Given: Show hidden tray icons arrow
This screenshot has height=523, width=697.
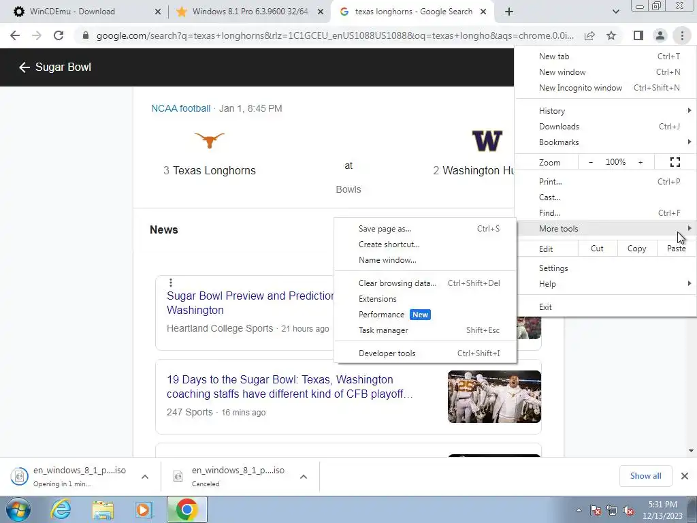Looking at the screenshot, I should point(579,510).
